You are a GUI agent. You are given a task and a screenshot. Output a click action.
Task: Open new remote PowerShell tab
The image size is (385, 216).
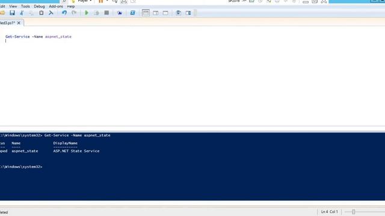coord(120,13)
